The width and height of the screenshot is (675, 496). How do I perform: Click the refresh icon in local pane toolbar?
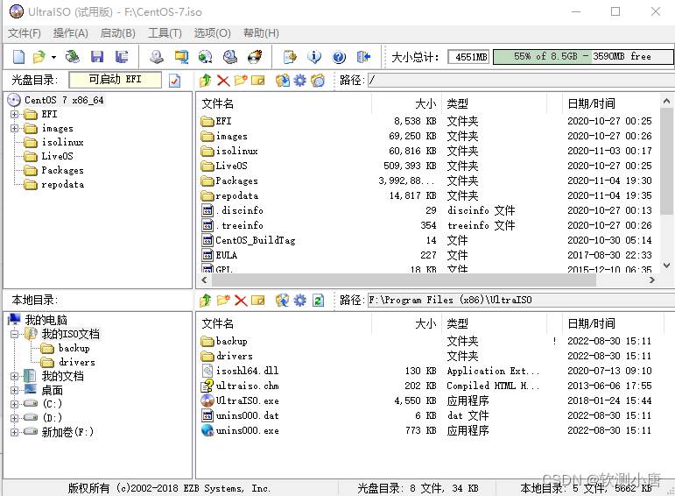click(317, 301)
